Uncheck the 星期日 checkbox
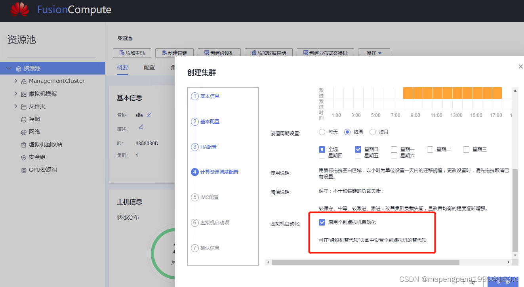This screenshot has height=287, width=524. (358, 149)
